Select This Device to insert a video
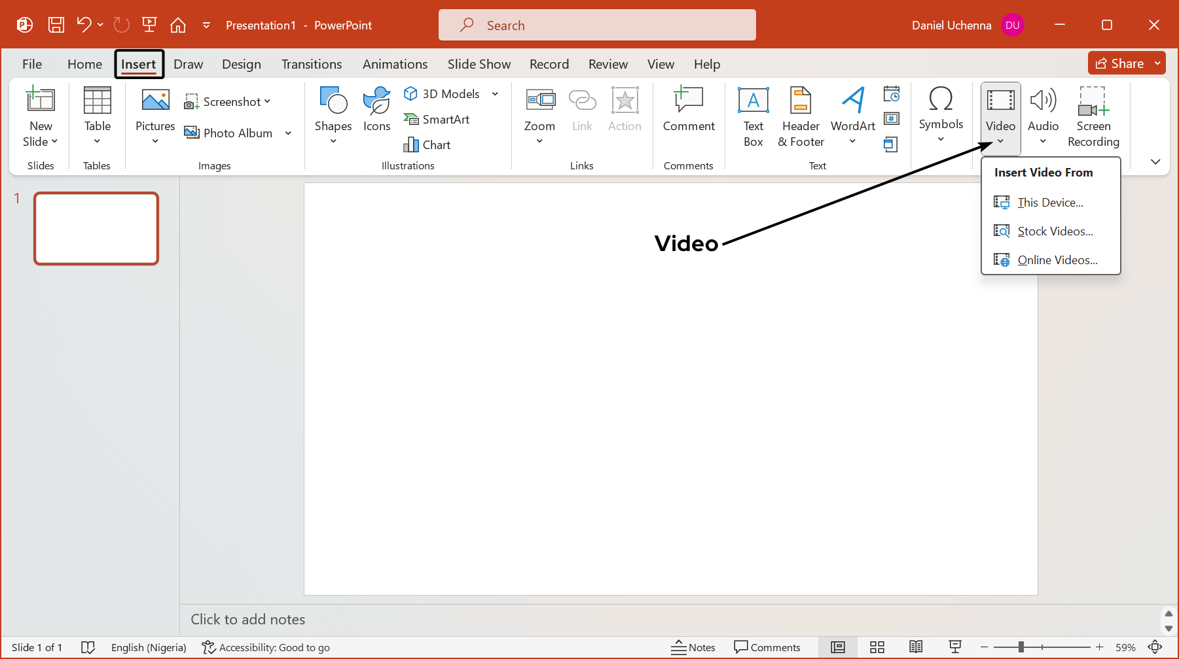Image resolution: width=1179 pixels, height=659 pixels. pyautogui.click(x=1049, y=202)
